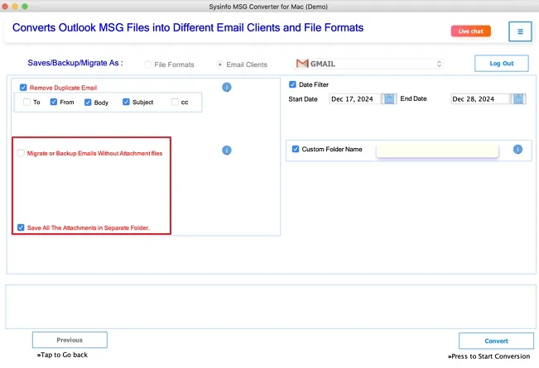Uncheck Save All The Attachments in Separate Folder
539x368 pixels.
tap(21, 227)
